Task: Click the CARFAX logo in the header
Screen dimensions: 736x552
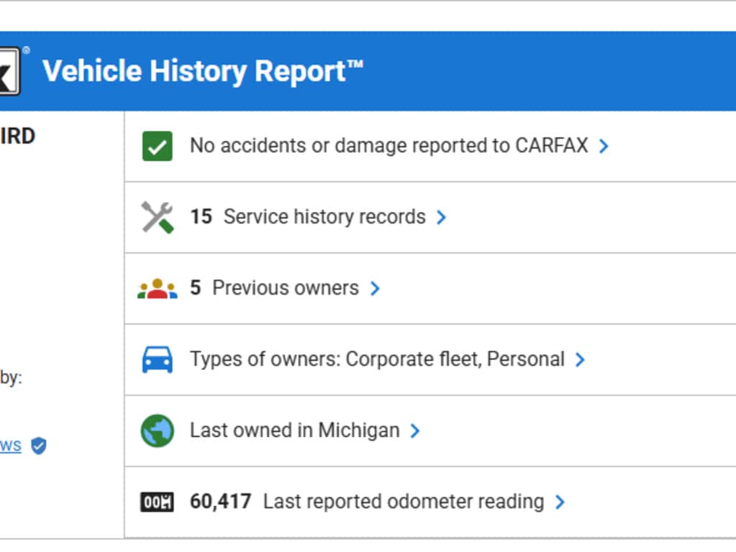Action: click(x=10, y=70)
